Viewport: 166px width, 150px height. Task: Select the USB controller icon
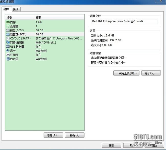coord(8,47)
